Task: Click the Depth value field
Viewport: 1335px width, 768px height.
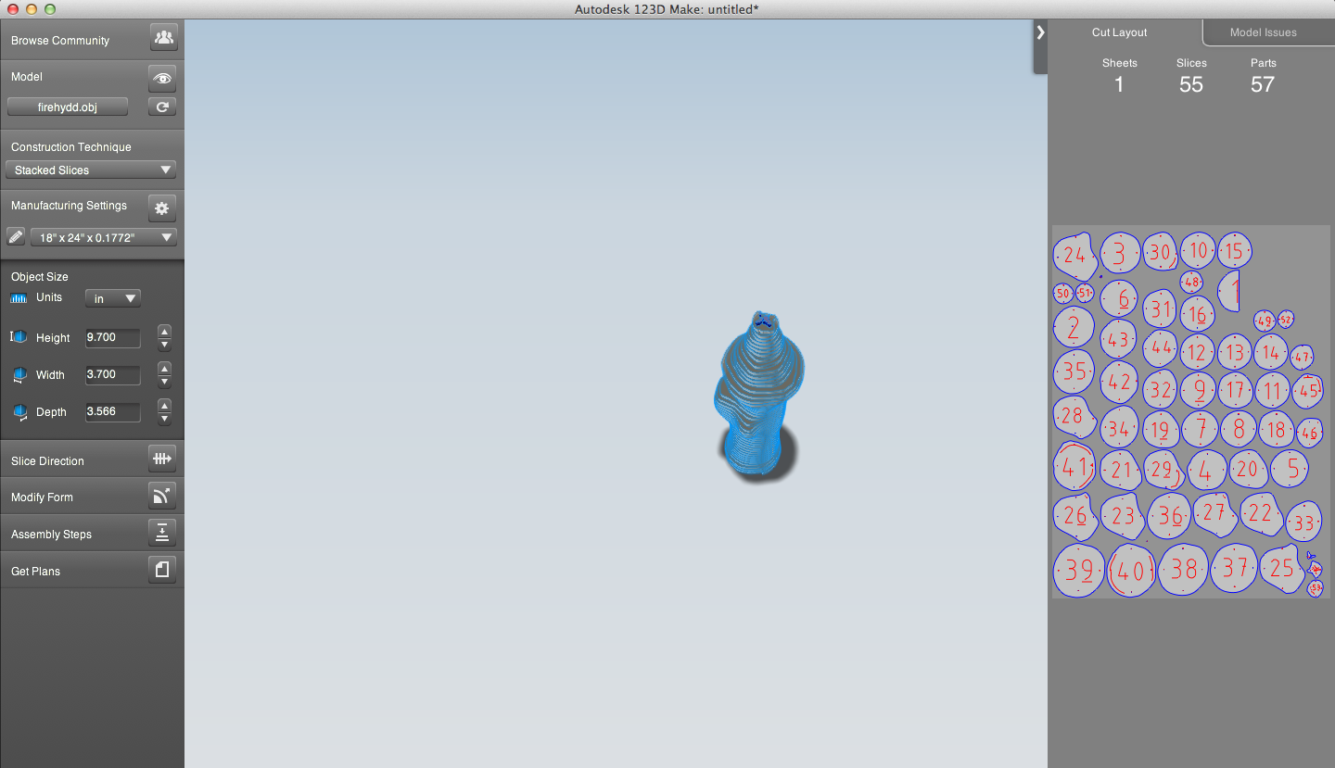Action: click(x=112, y=411)
